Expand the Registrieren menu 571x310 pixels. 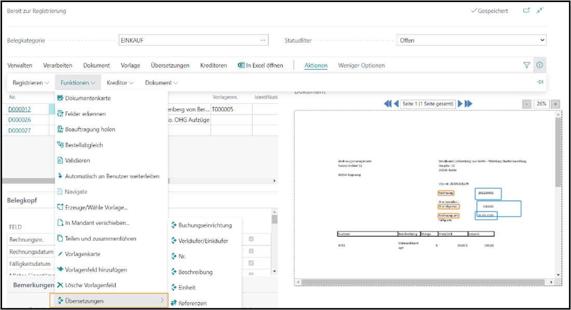(31, 83)
